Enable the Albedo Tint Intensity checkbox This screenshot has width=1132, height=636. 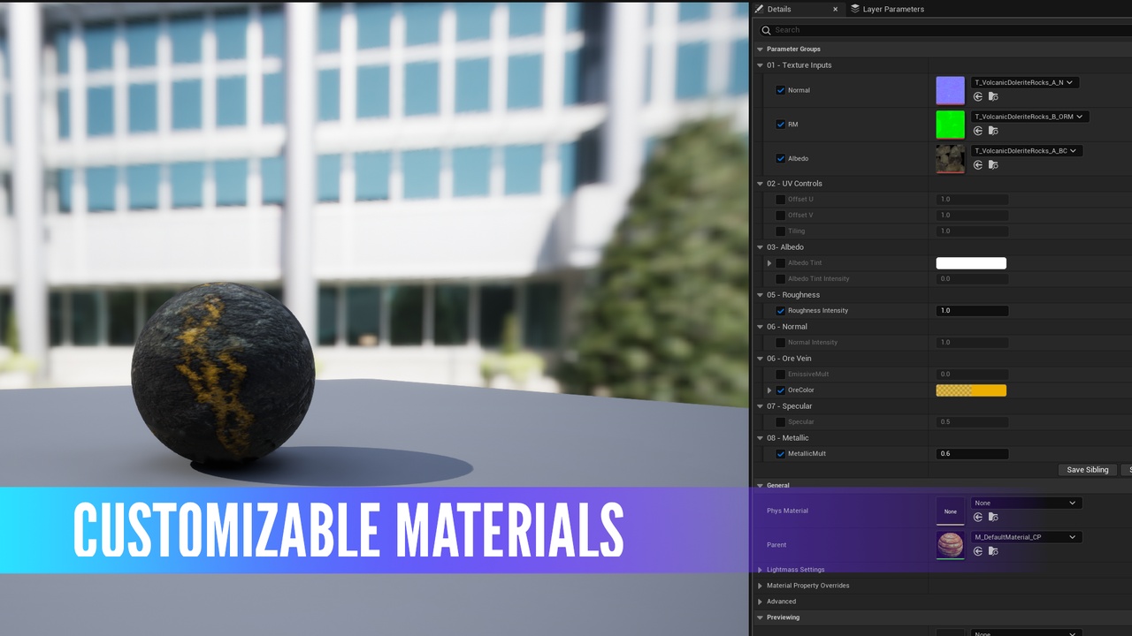click(x=781, y=279)
